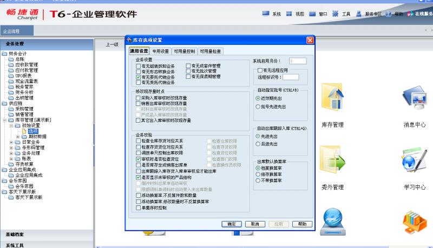
Task: Select 不带换算率 radio button
Action: click(258, 180)
